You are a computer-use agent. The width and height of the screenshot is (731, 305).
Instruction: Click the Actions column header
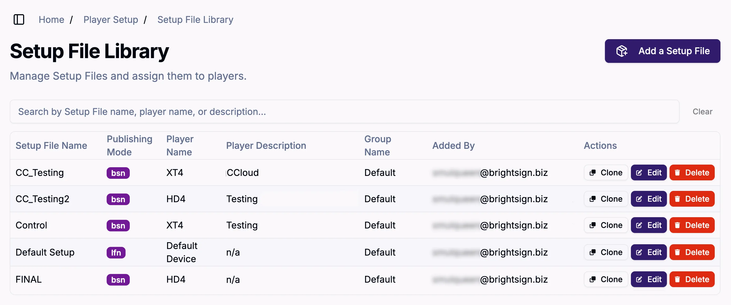click(600, 145)
